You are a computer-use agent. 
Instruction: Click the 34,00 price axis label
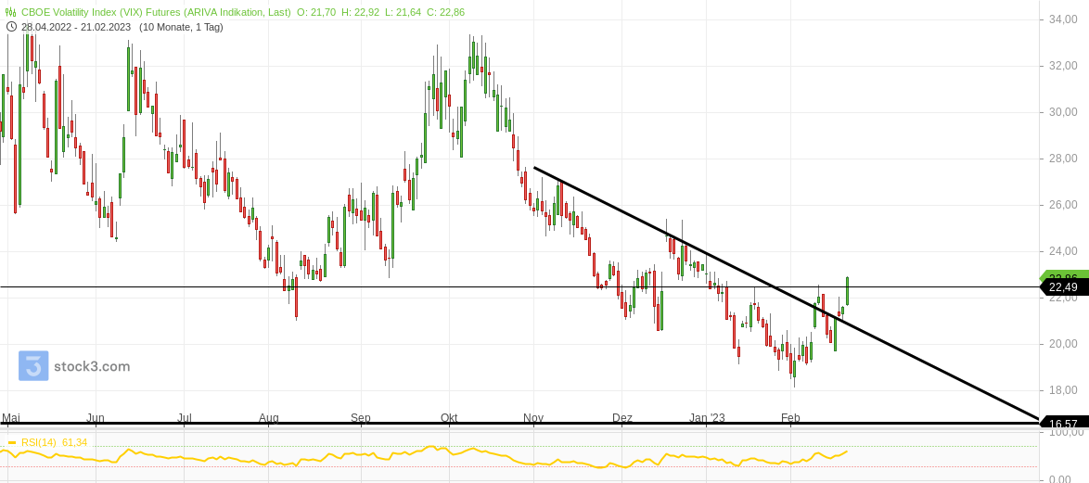click(1063, 19)
